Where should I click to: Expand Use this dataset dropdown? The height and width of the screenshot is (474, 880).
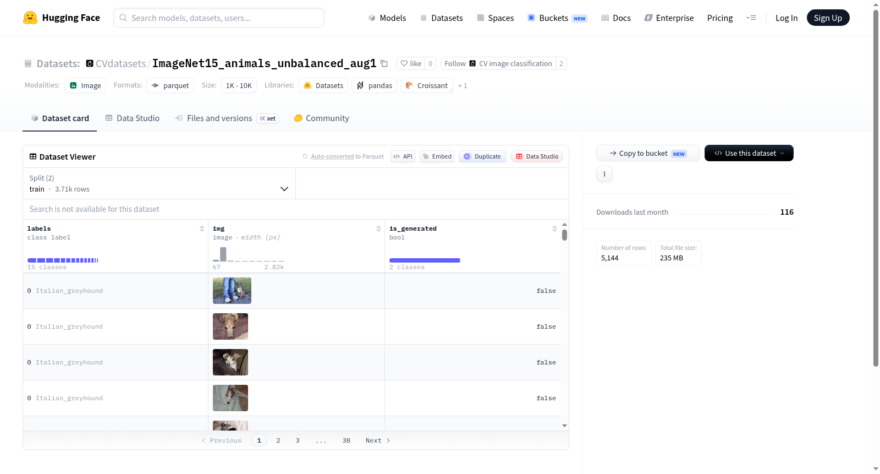point(749,153)
